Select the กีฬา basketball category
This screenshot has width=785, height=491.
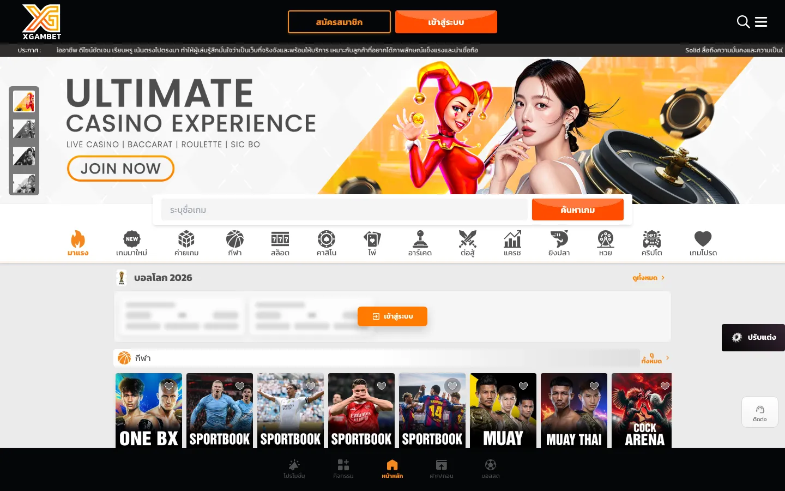235,243
